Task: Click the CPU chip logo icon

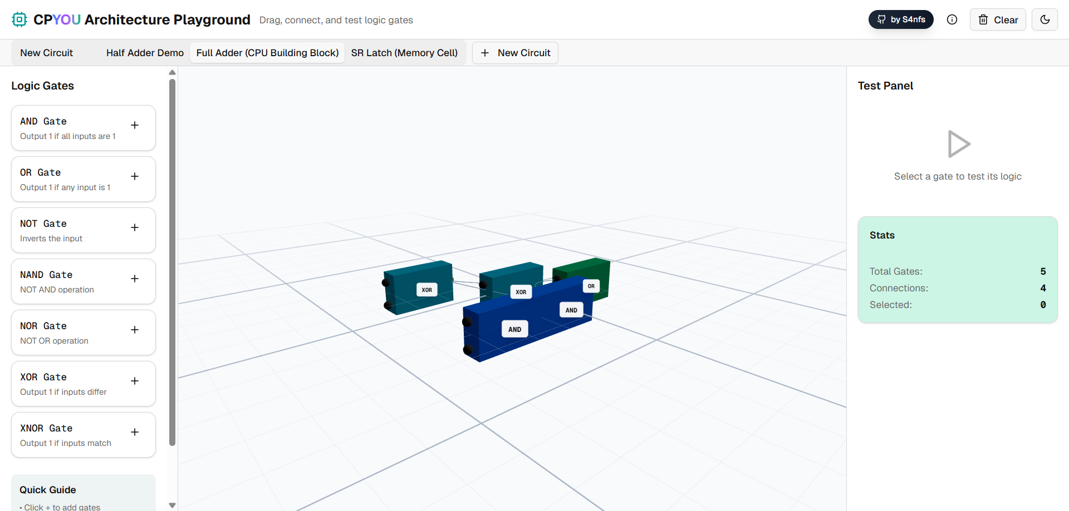Action: click(19, 20)
